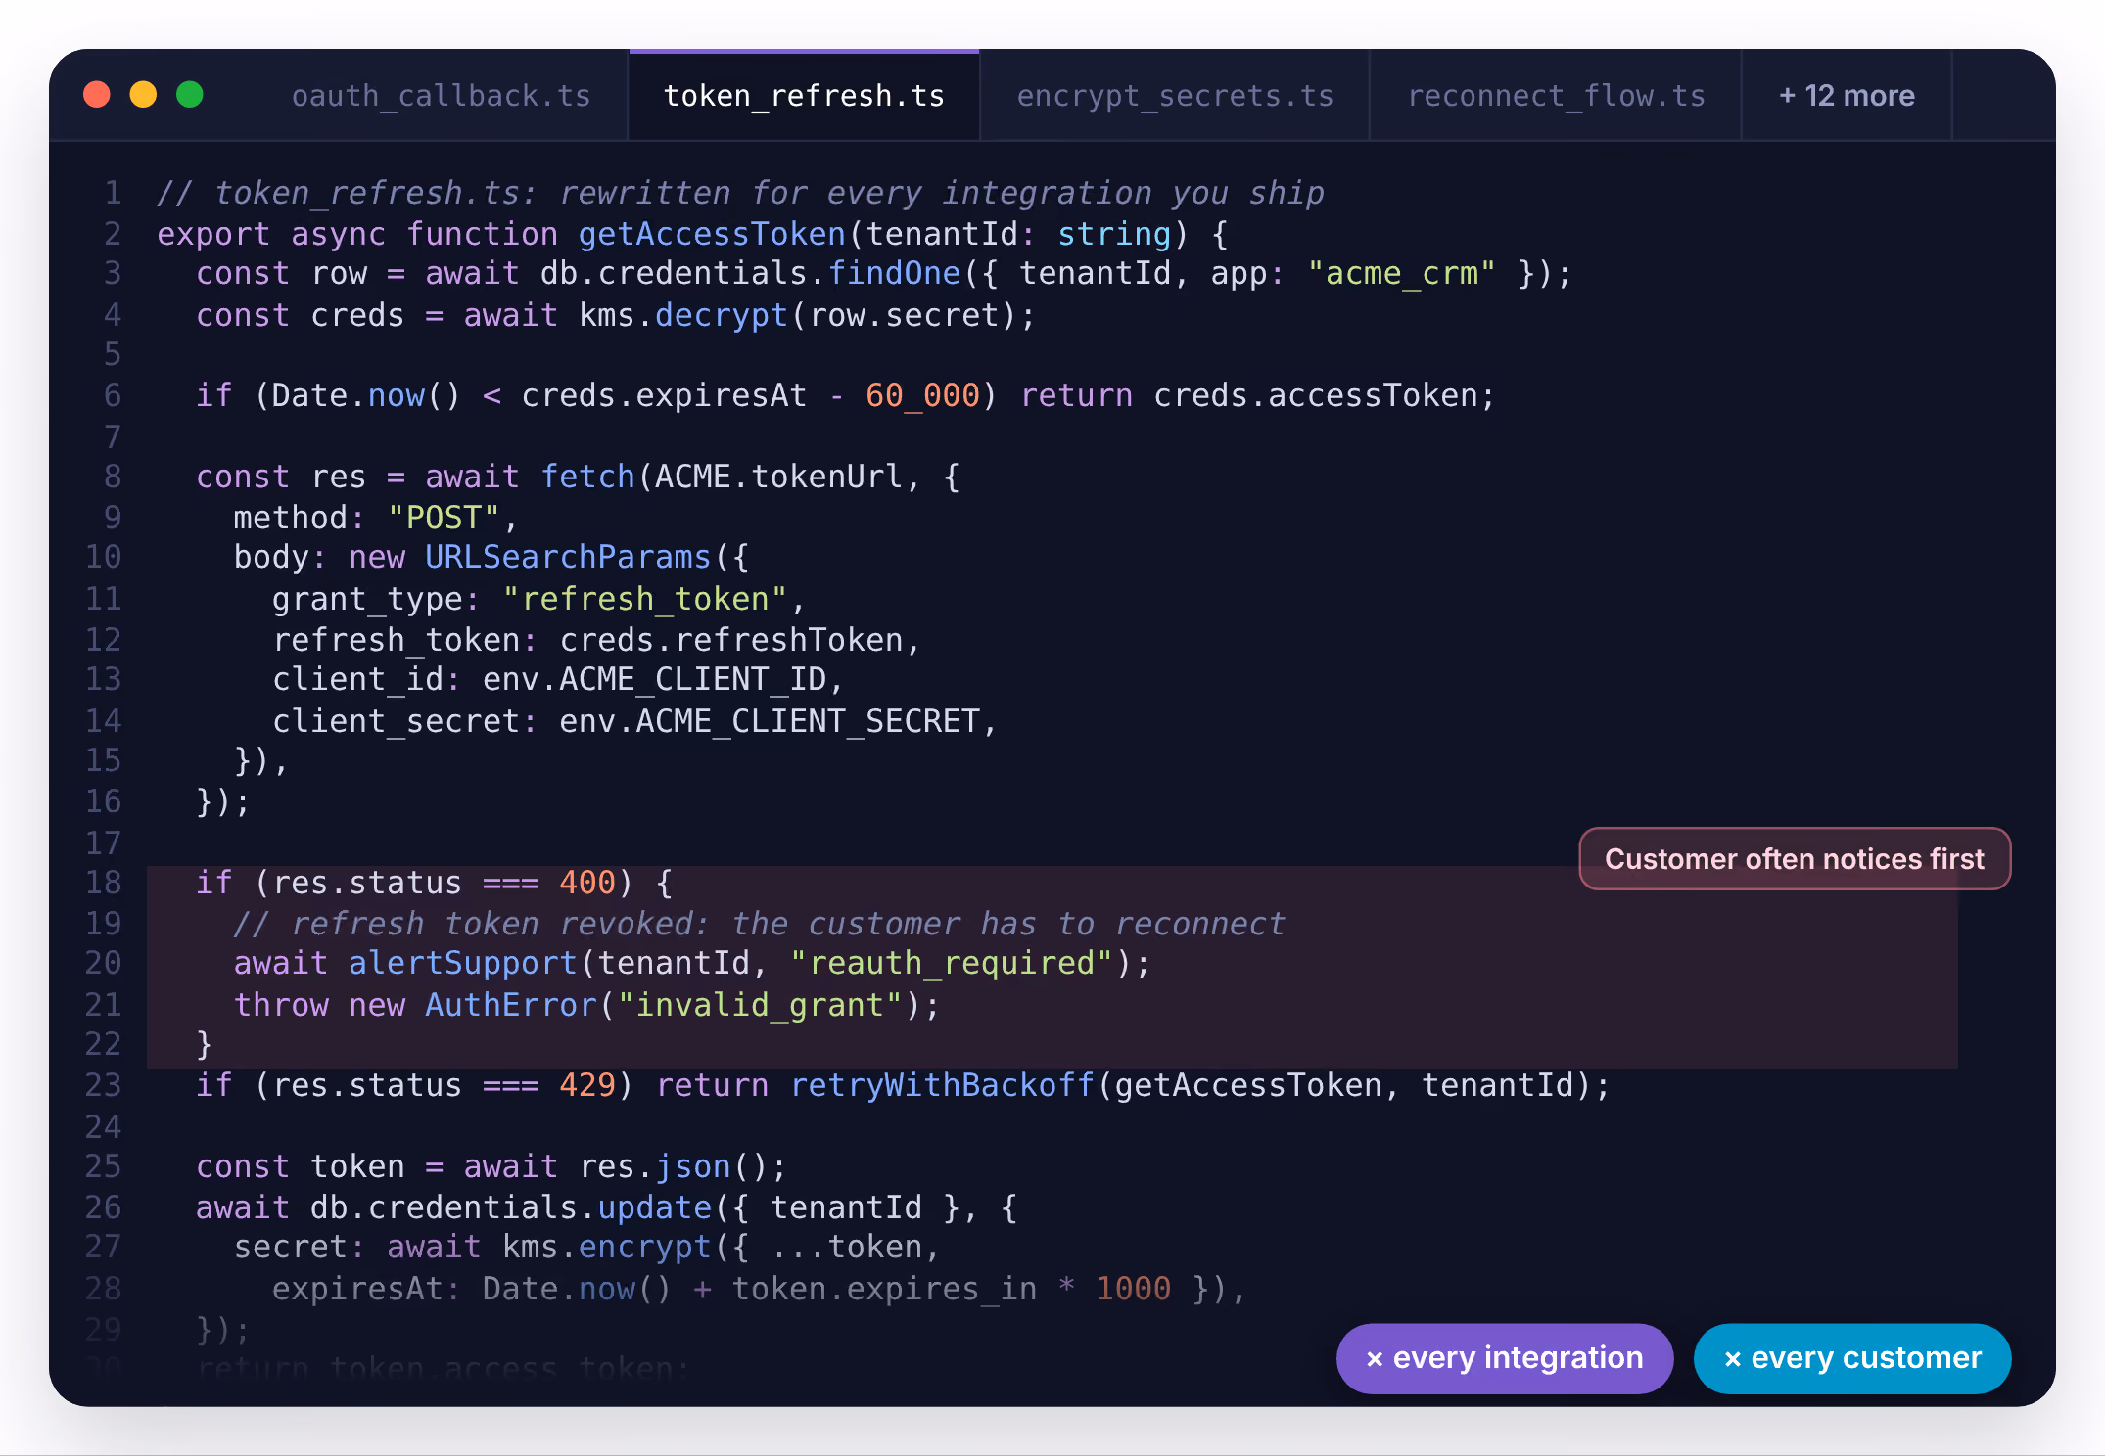Click the "refresh_token" grant type string

pyautogui.click(x=645, y=599)
